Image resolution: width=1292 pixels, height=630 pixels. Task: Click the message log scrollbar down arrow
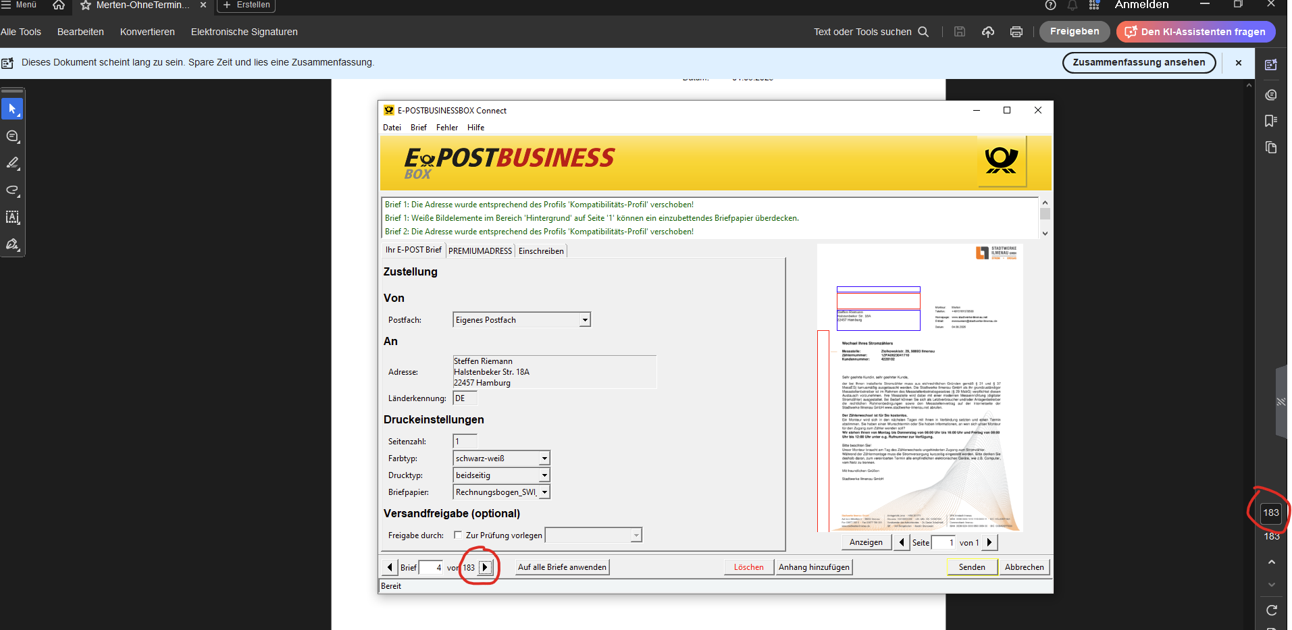1045,234
